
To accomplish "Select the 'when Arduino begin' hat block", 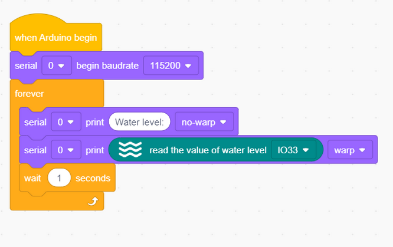I will pos(55,38).
